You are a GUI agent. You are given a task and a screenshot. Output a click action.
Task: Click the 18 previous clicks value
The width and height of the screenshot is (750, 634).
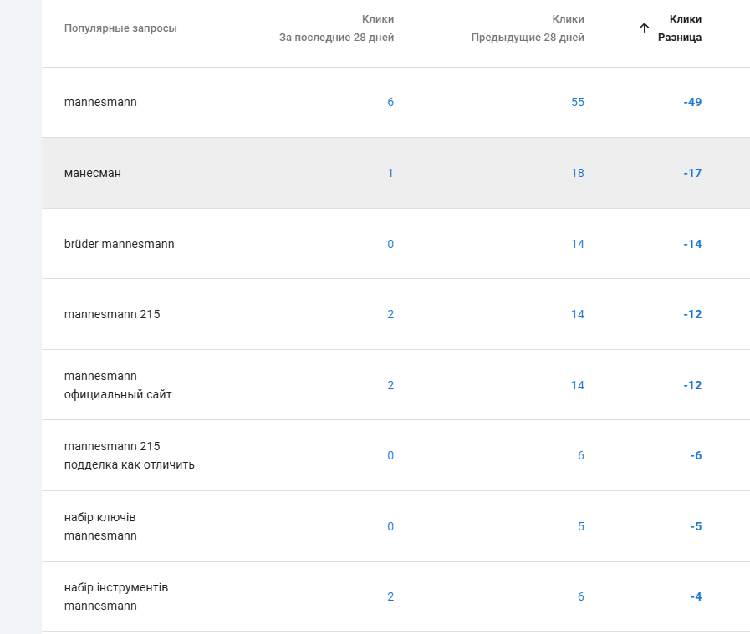[577, 173]
